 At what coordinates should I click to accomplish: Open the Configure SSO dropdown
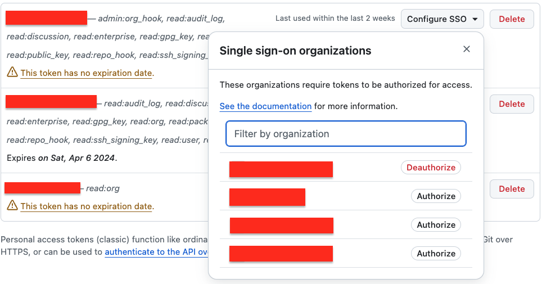[442, 19]
